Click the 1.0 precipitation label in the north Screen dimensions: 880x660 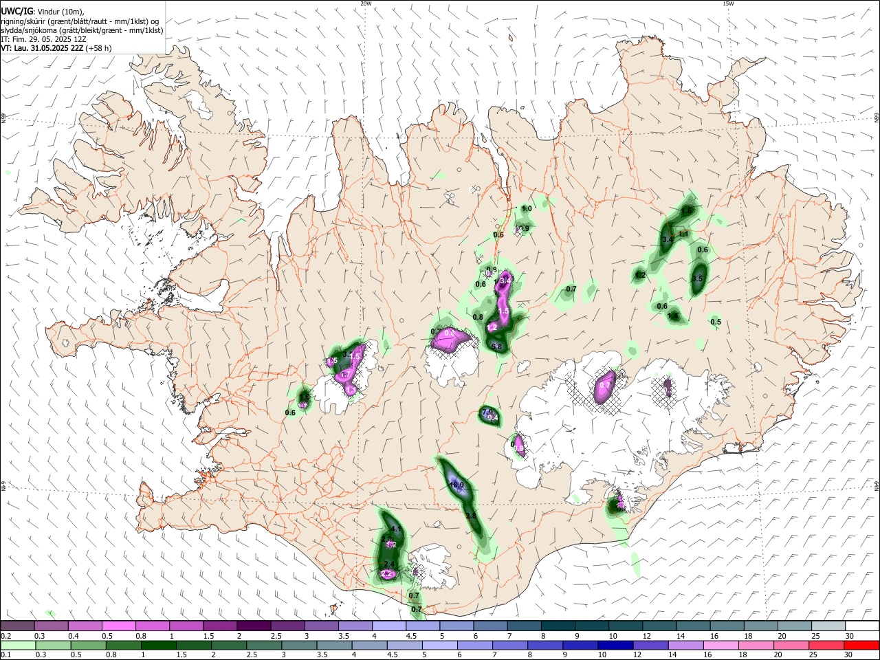[x=527, y=208]
